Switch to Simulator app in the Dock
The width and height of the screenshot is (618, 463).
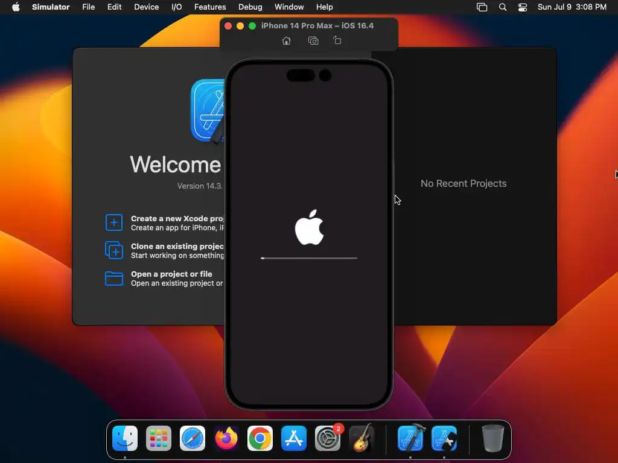[444, 438]
